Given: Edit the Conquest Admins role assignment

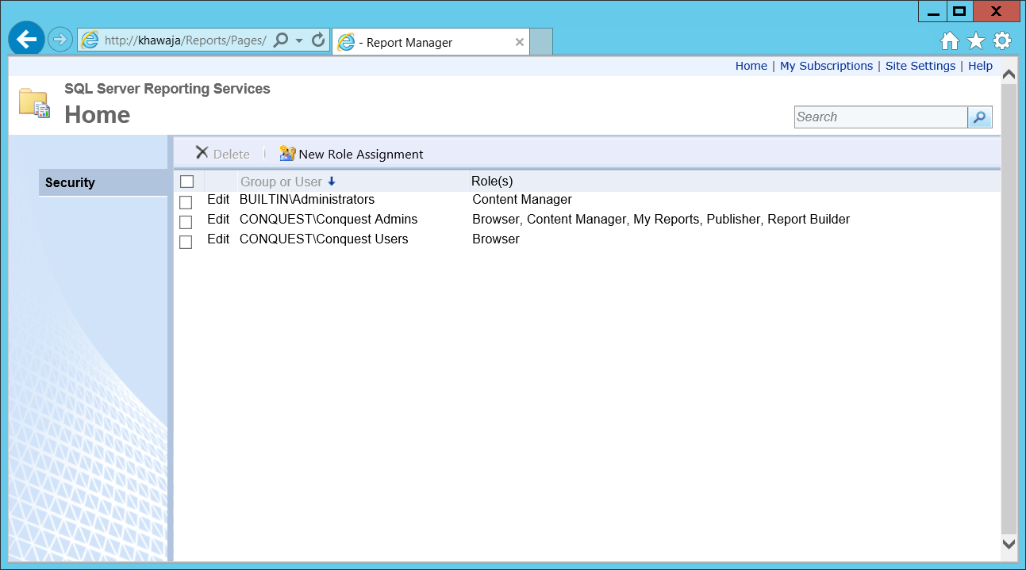Looking at the screenshot, I should 218,220.
